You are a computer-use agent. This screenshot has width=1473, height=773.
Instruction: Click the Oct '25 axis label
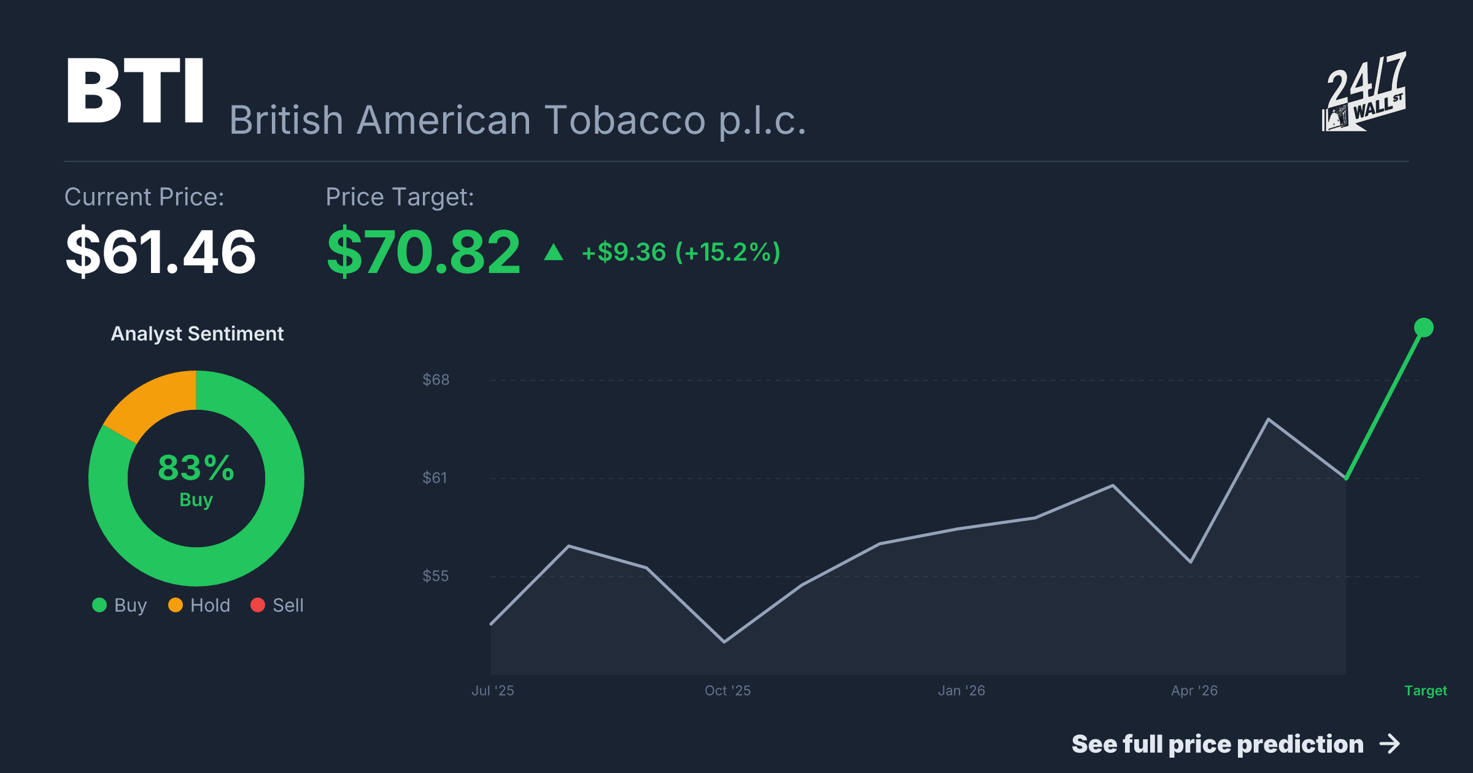(x=728, y=691)
